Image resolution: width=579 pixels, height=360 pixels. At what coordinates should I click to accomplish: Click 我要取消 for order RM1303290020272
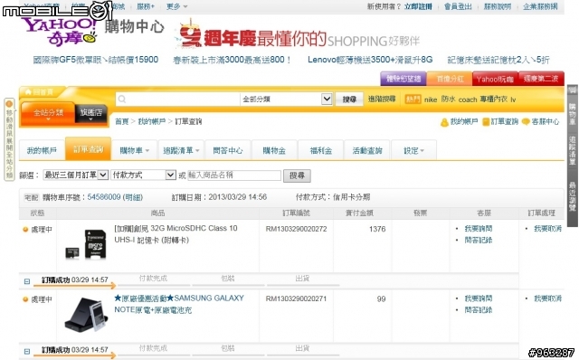(x=547, y=229)
